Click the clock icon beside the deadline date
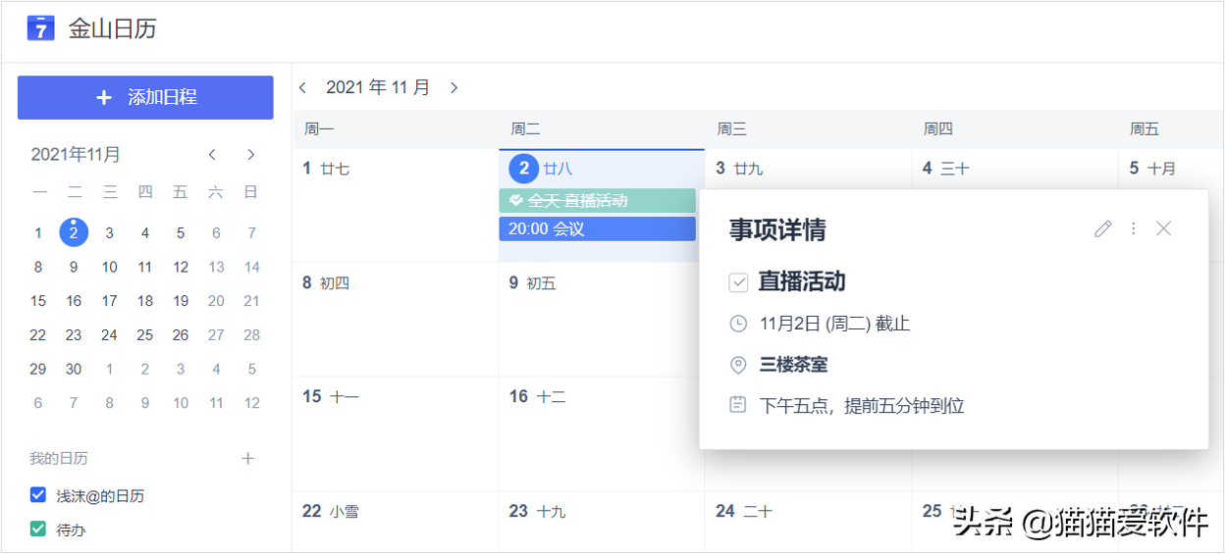This screenshot has height=554, width=1225. tap(738, 324)
